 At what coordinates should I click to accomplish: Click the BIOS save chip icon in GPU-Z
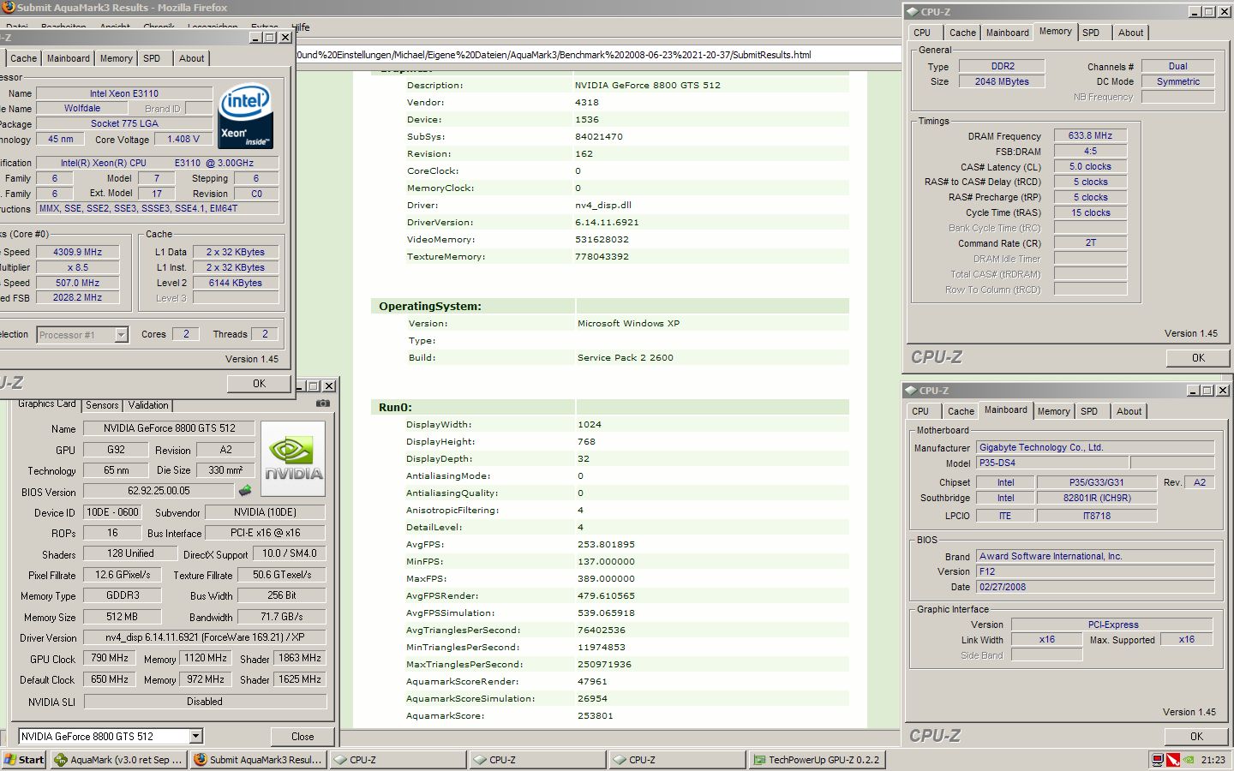(245, 491)
